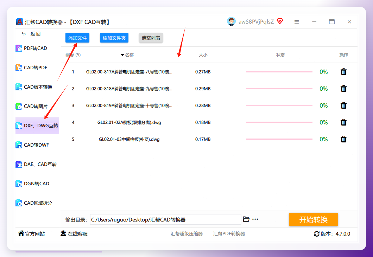Click the DXF、DWG互转 sidebar icon

click(19, 126)
